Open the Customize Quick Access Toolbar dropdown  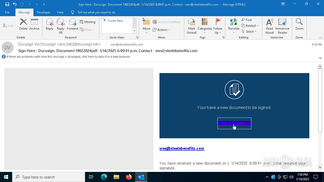click(x=44, y=4)
